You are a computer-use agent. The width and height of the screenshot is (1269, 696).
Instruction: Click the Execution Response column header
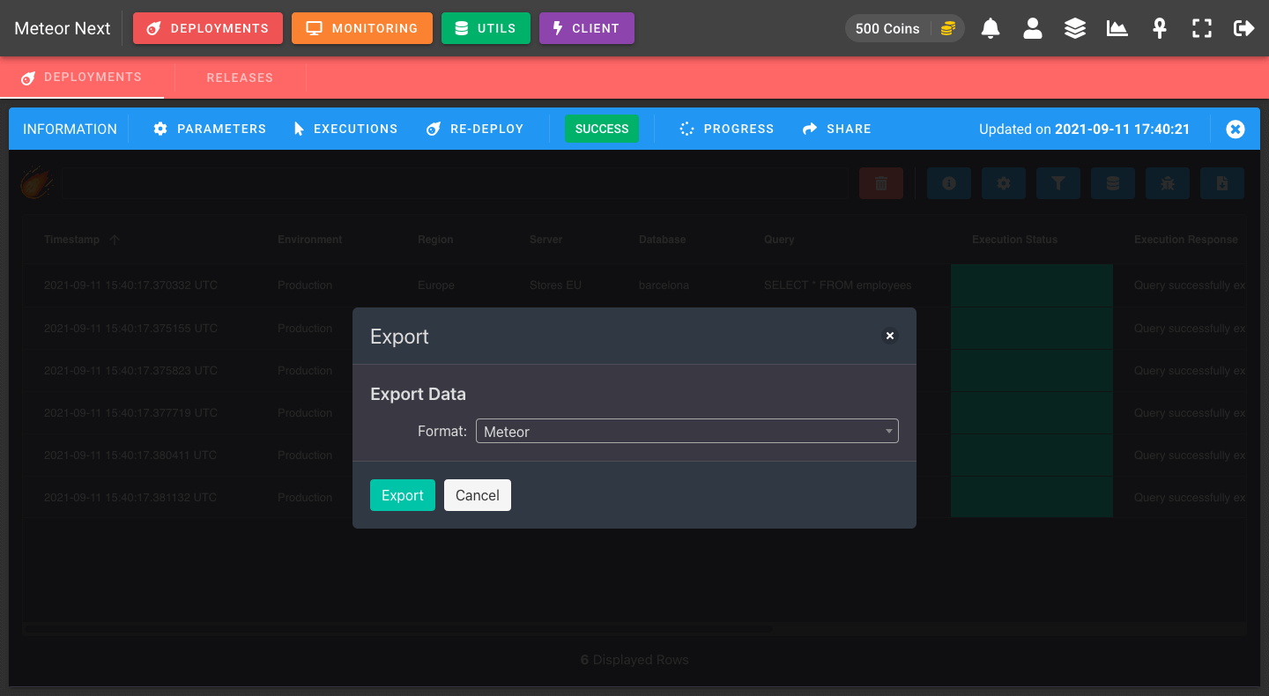[1186, 240]
